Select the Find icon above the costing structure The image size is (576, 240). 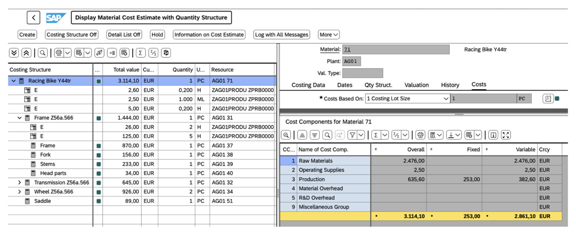[x=42, y=52]
